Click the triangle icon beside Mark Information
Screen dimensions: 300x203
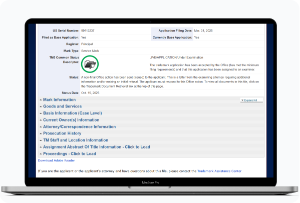tap(41, 100)
